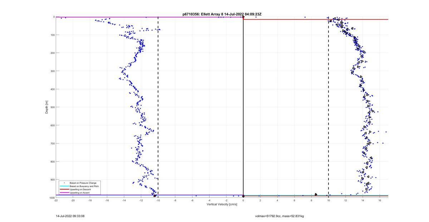
Task: Click the x-axis tick label '-14'
Action: (124, 201)
